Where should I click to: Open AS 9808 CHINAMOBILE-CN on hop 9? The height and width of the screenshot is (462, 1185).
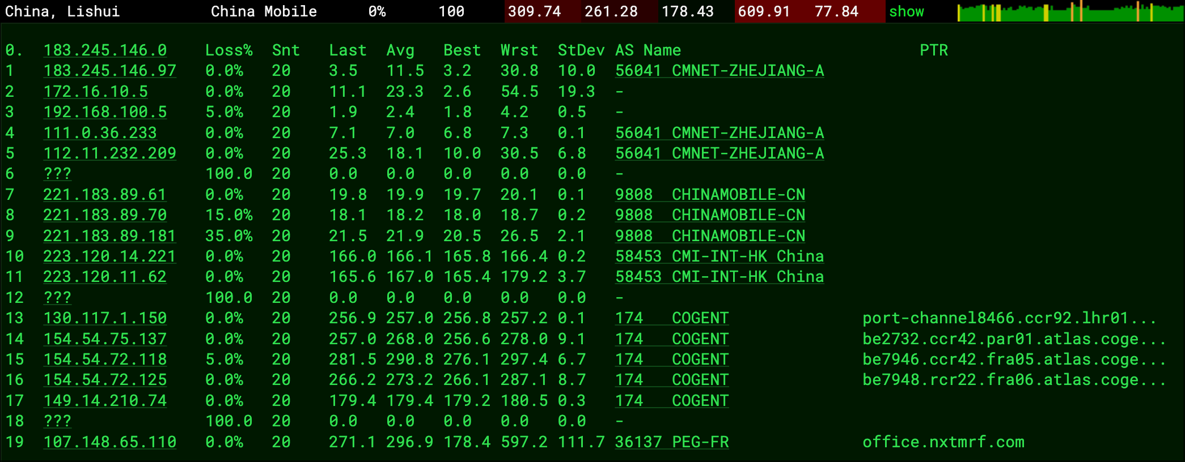(x=710, y=236)
